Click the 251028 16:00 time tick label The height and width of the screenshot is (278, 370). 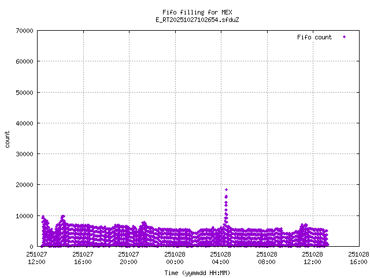[x=358, y=257]
